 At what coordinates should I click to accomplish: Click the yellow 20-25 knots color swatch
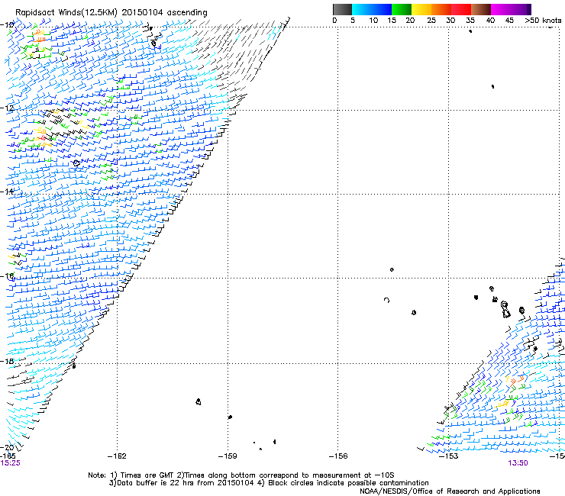coord(421,9)
